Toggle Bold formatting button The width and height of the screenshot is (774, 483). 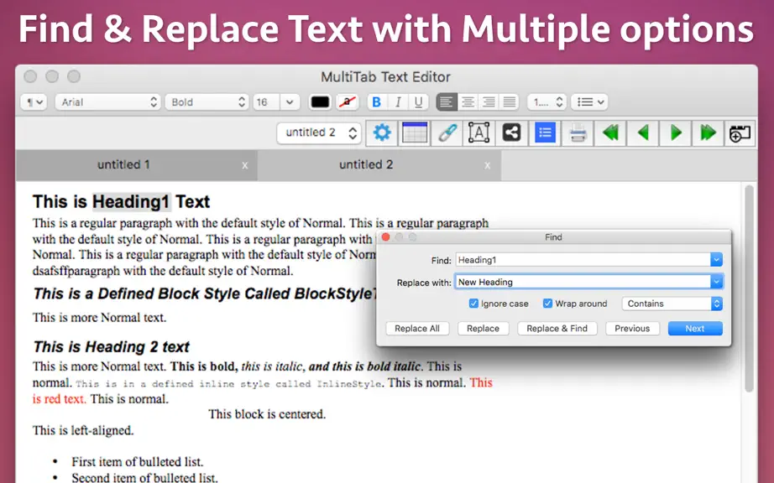[376, 102]
